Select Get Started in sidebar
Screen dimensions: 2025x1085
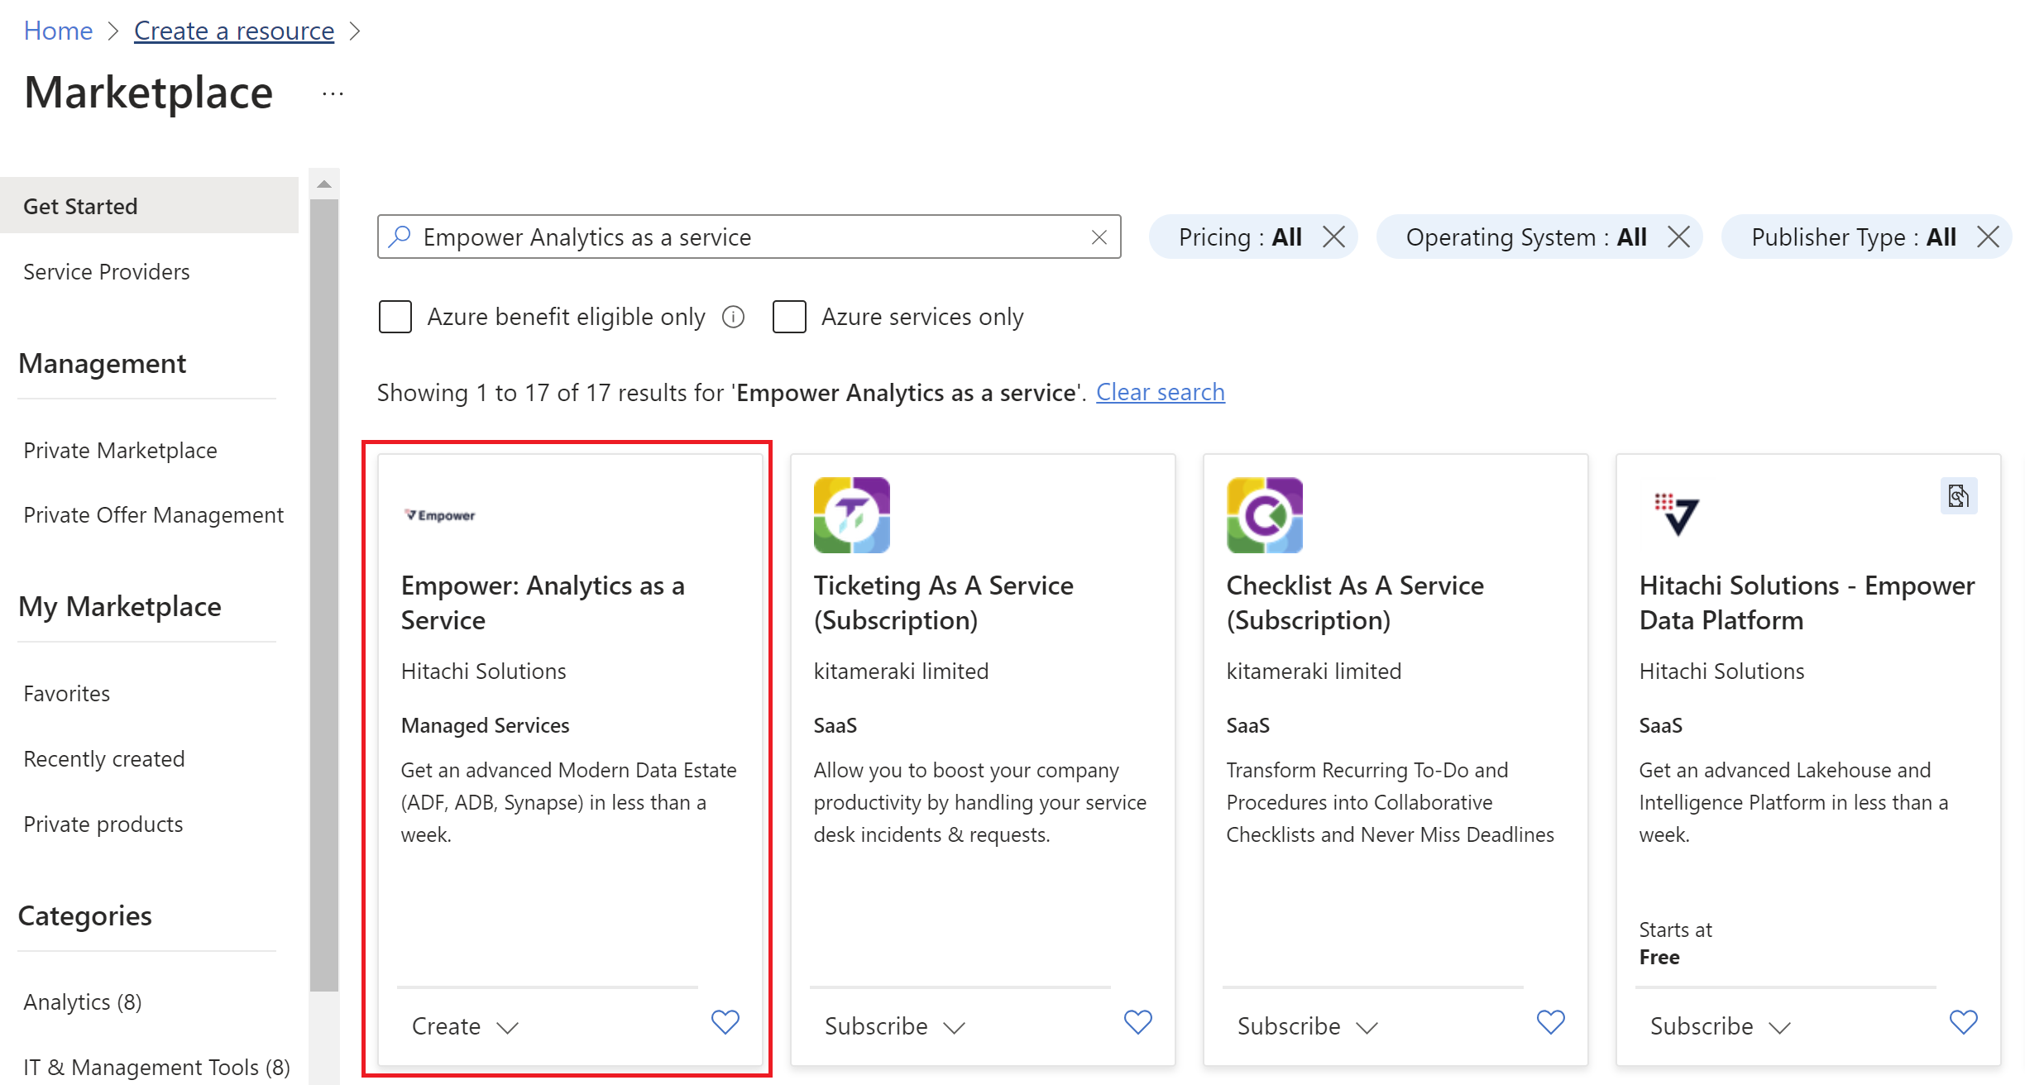tap(149, 206)
